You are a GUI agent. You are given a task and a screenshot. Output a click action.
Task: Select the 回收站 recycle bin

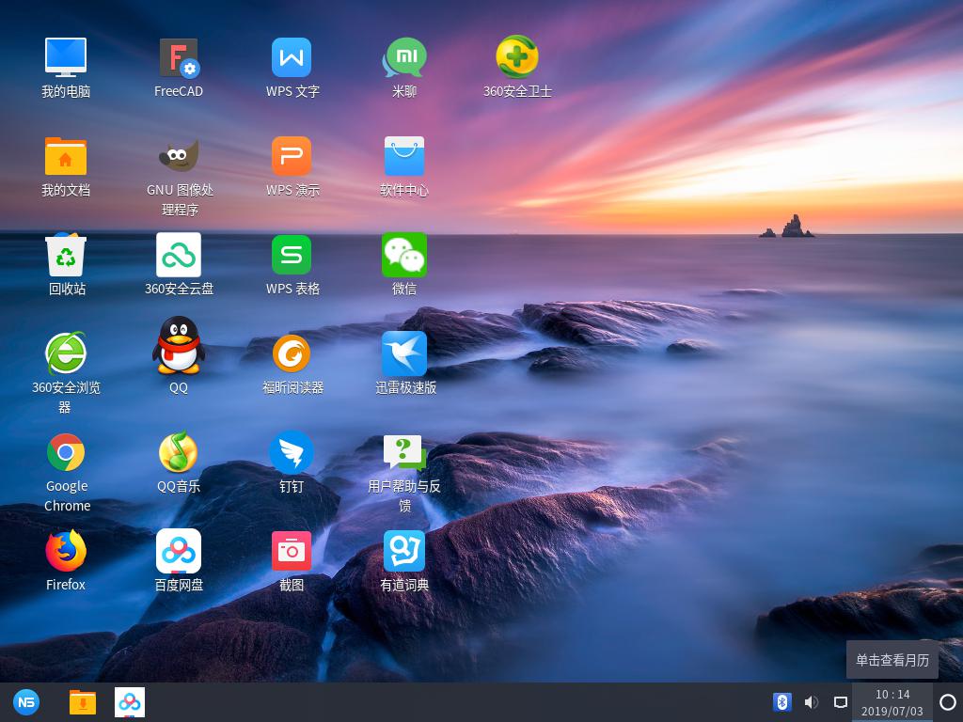point(66,256)
